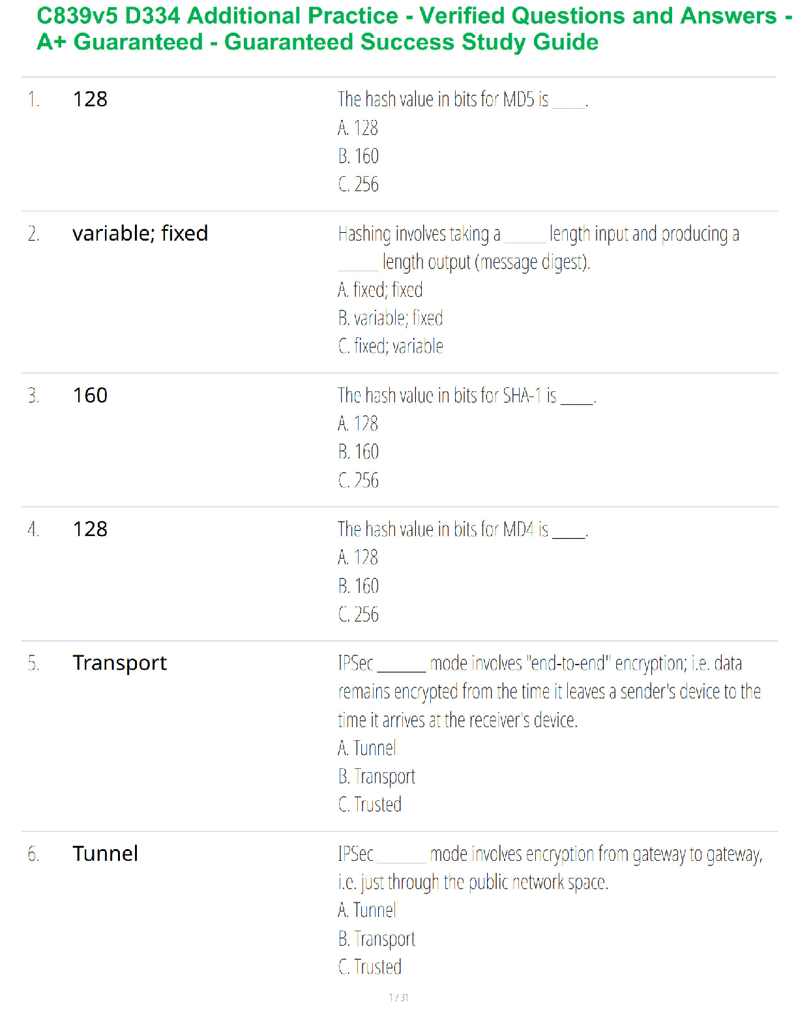Click option 'A. 128' under MD5 question
This screenshot has height=1033, width=798.
(x=358, y=128)
